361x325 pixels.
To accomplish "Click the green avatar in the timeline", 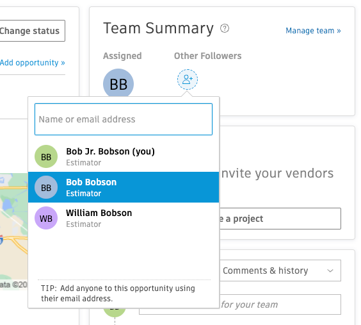I will pyautogui.click(x=115, y=312).
